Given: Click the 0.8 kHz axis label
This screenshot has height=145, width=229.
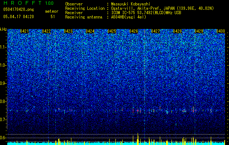Looking at the screenshot, I should 3,101.
